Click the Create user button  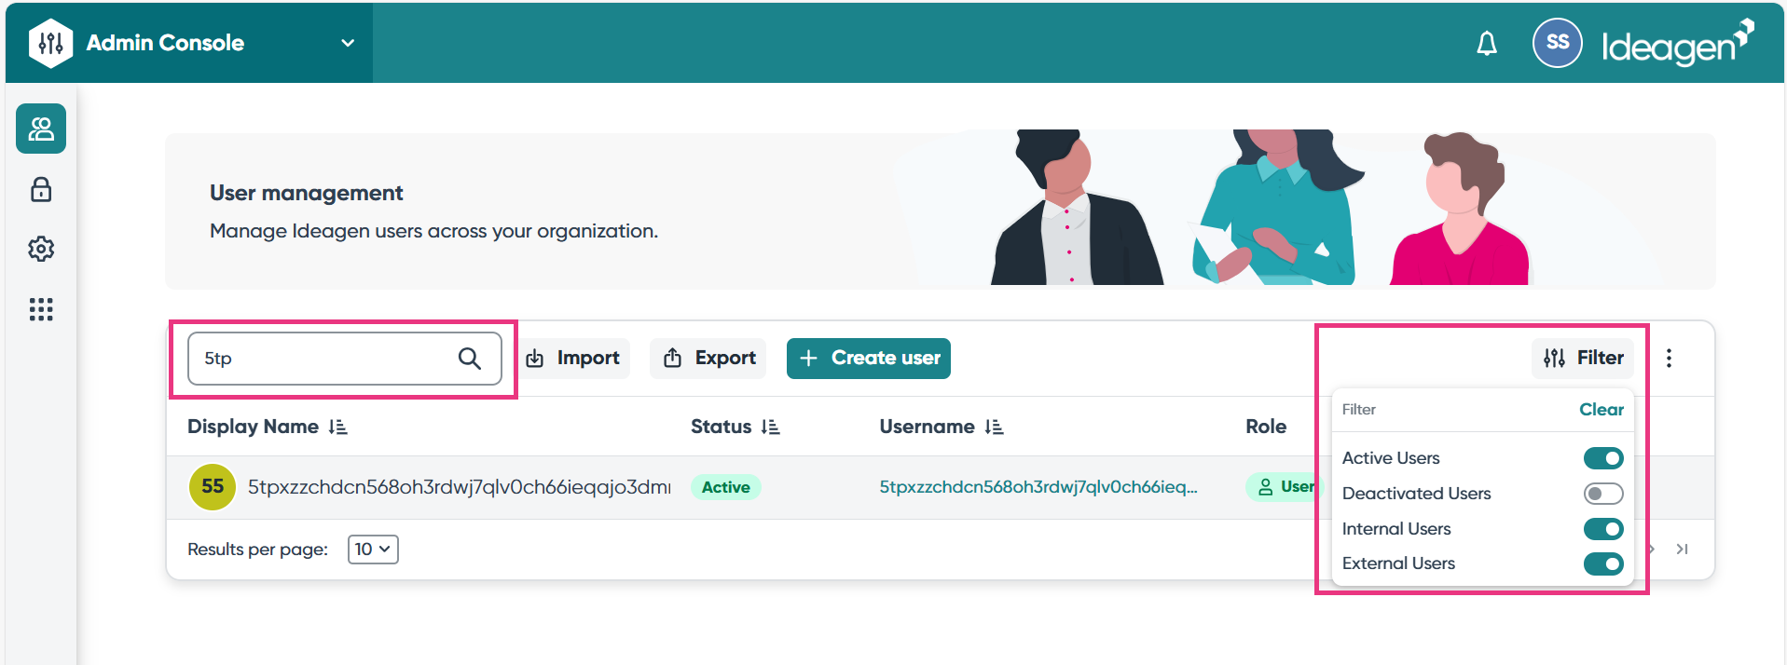pyautogui.click(x=868, y=359)
